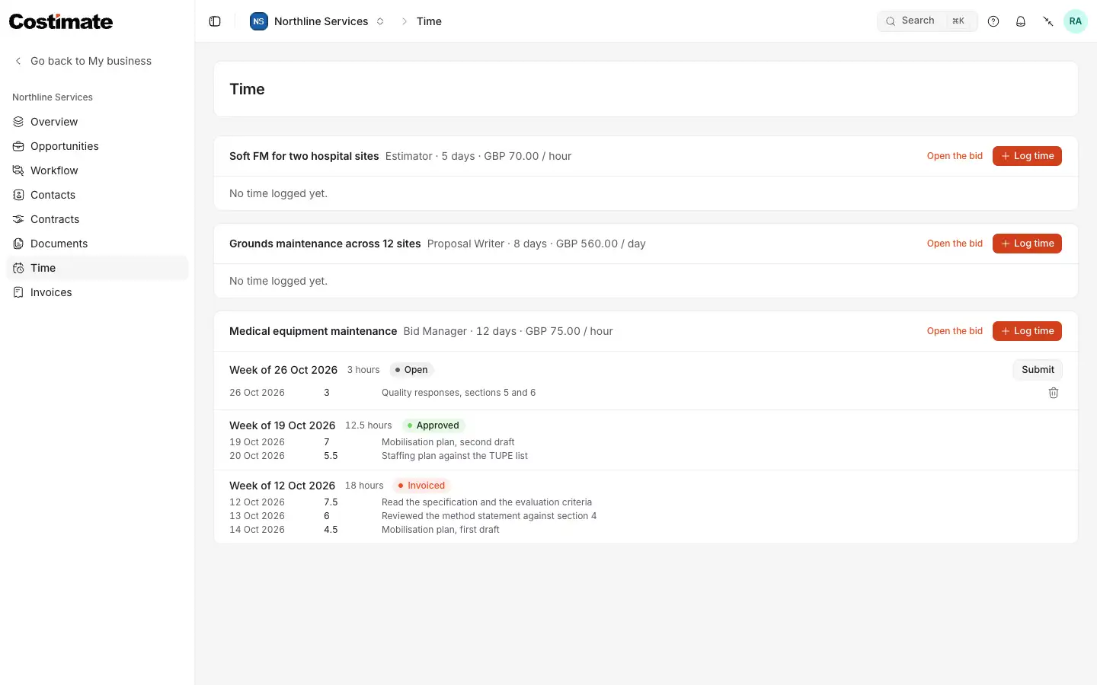Click the back arrow to My business

coord(18,61)
